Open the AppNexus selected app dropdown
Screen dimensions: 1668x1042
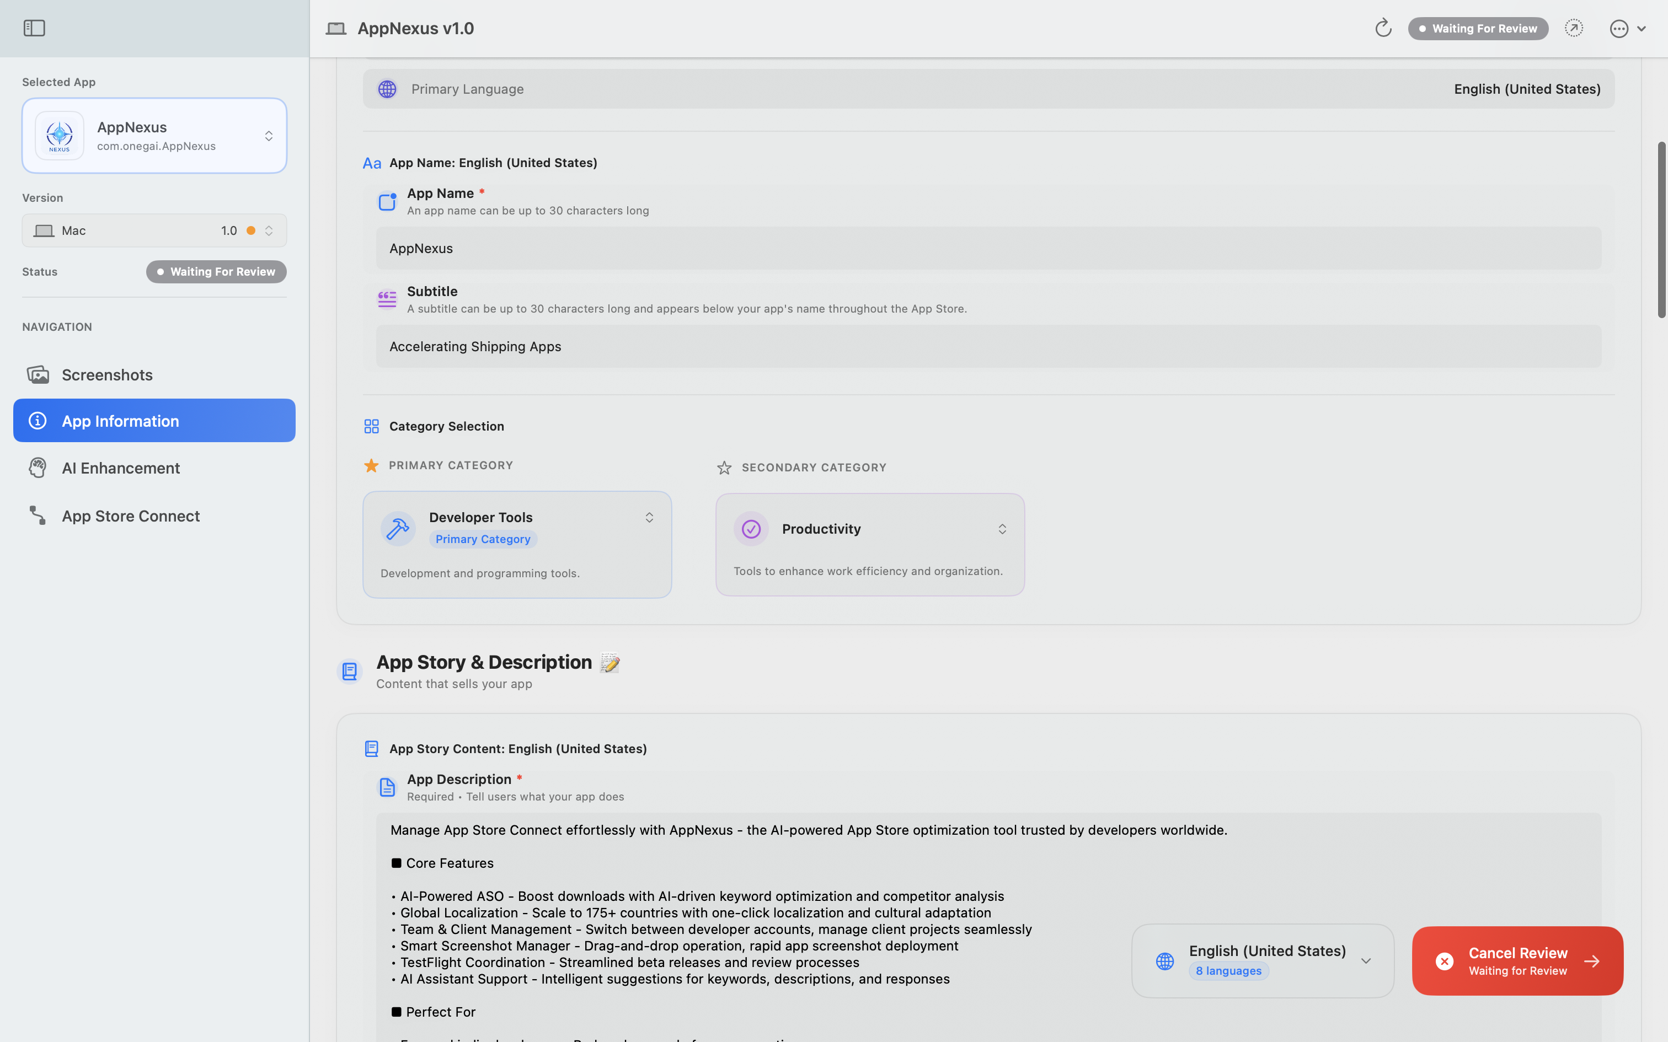(x=268, y=136)
